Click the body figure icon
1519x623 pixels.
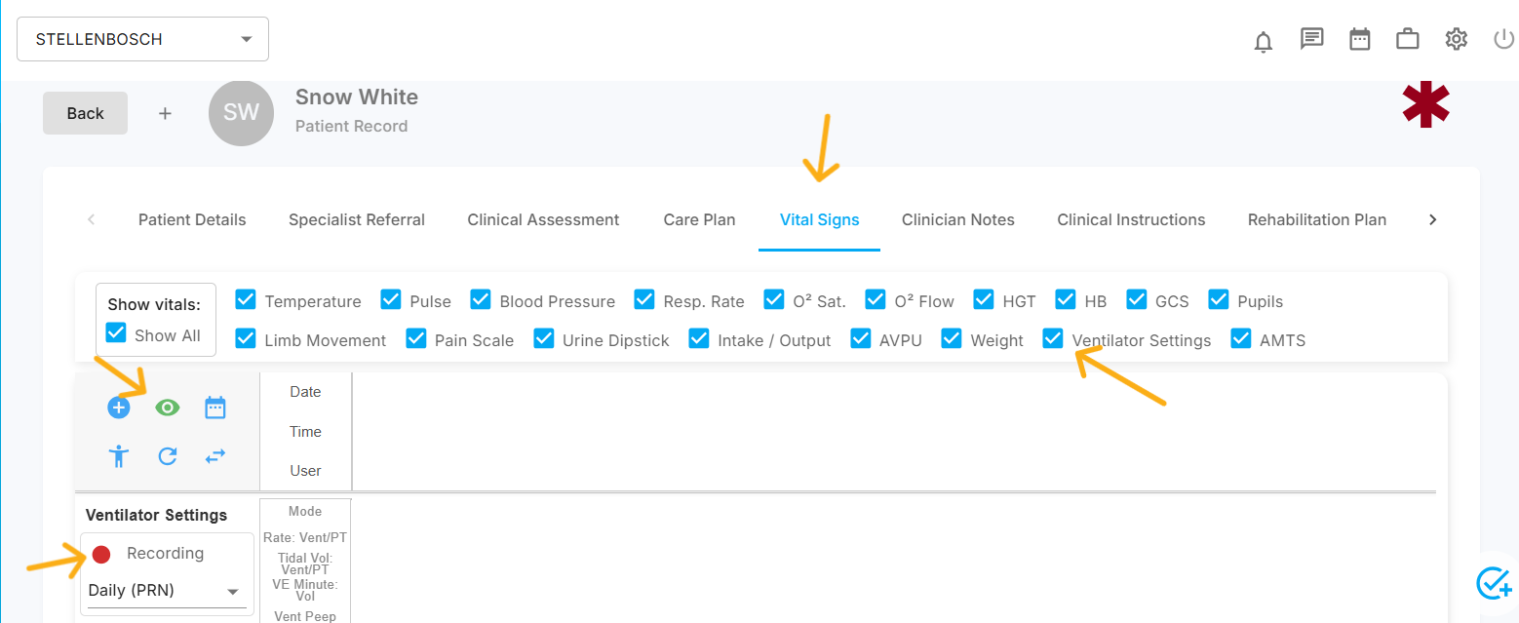pyautogui.click(x=119, y=455)
